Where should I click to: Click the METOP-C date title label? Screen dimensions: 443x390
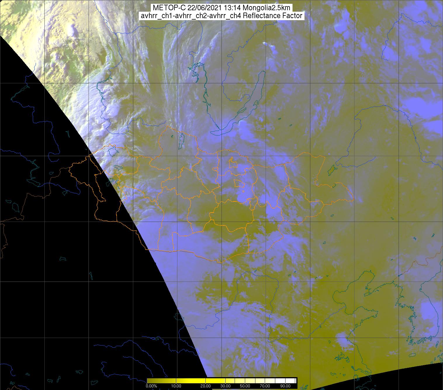click(221, 8)
